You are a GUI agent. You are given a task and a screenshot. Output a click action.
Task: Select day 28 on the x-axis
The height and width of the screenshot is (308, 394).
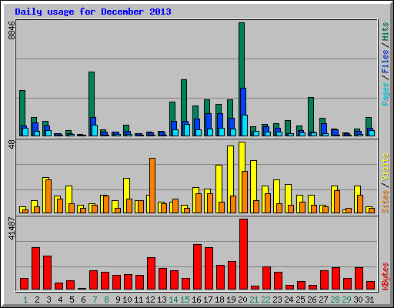(335, 300)
